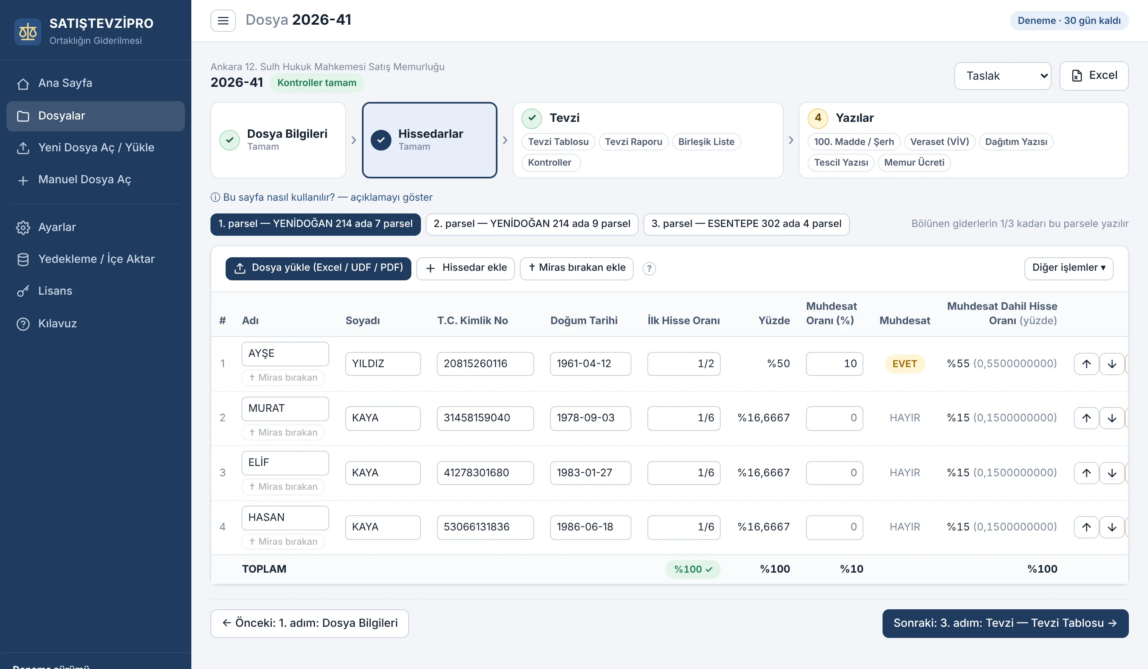
Task: Open Veraset (VİV) document
Action: tap(940, 141)
